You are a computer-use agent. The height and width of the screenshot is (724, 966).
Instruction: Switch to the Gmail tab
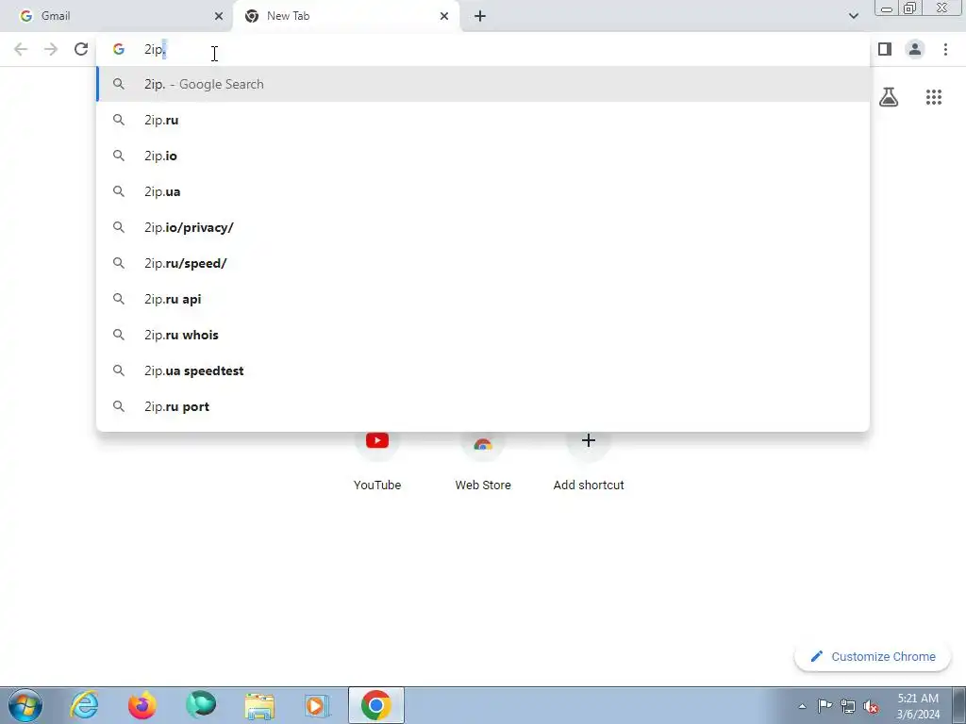(x=116, y=16)
